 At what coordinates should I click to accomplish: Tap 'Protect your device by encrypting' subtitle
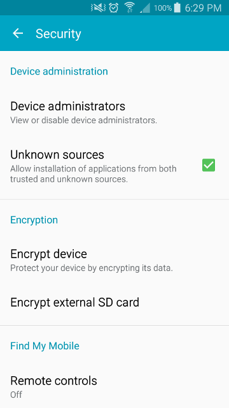(x=92, y=268)
